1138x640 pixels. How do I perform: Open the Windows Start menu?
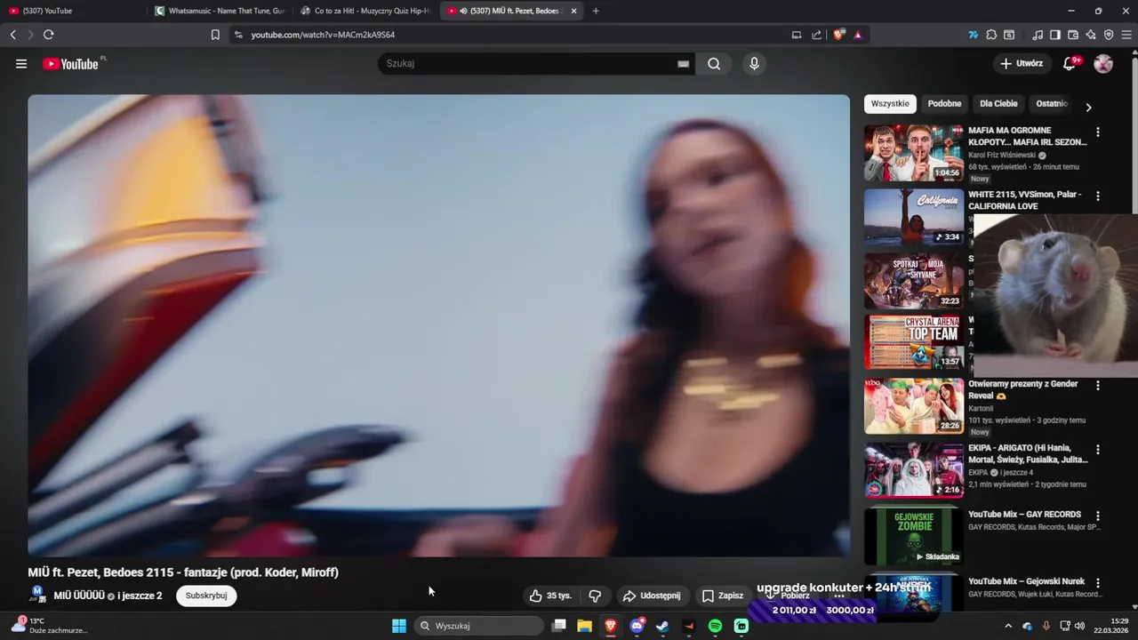[x=399, y=626]
